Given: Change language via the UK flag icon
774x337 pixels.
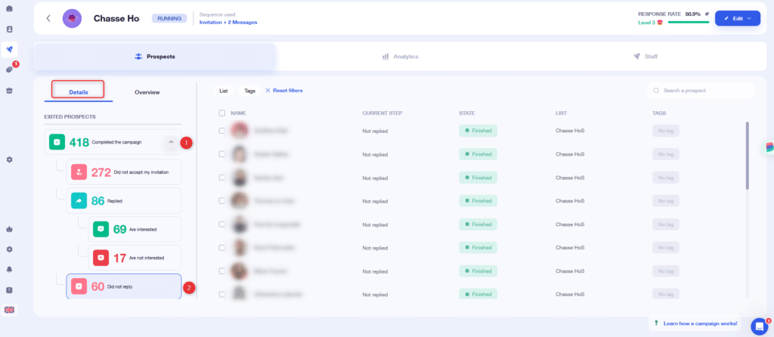Looking at the screenshot, I should [9, 310].
